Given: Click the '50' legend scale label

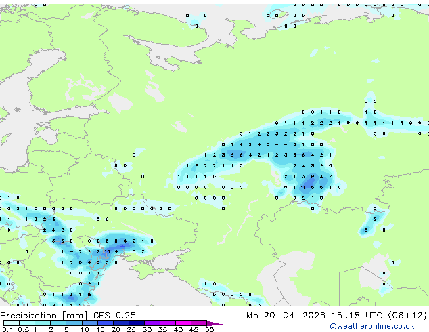Looking at the screenshot, I should tap(209, 329).
